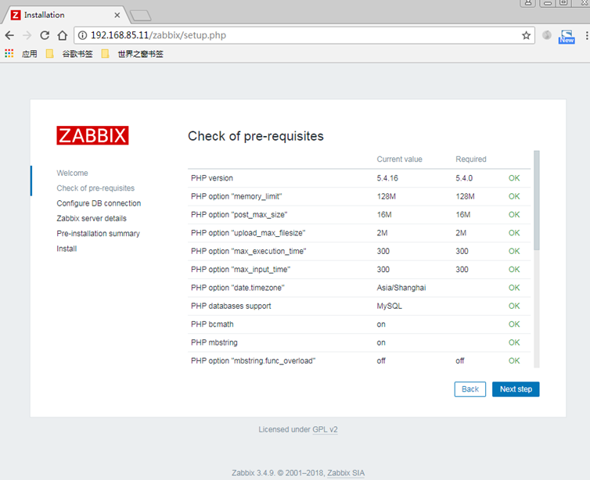Click 'PHP option "max_input_time"' row label
This screenshot has height=480, width=590.
[240, 270]
